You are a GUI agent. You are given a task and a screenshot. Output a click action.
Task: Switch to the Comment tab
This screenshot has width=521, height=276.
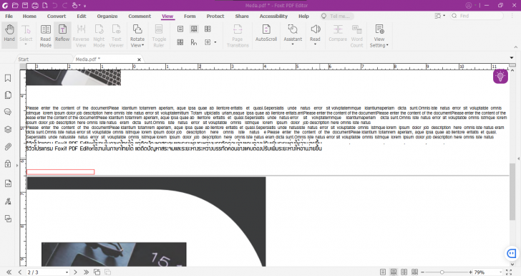click(140, 16)
